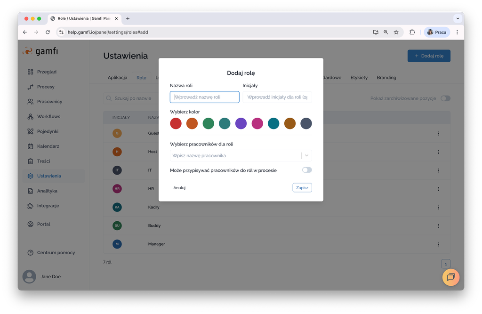This screenshot has width=482, height=314.
Task: Open options menu for Buddy row
Action: 439,226
